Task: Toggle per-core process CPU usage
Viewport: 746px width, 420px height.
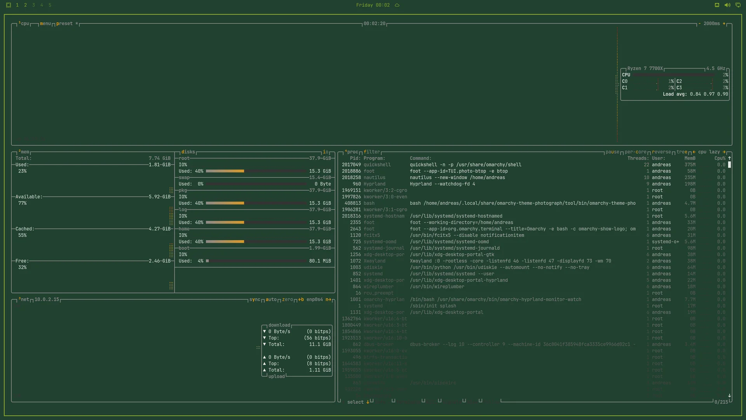Action: pyautogui.click(x=636, y=152)
